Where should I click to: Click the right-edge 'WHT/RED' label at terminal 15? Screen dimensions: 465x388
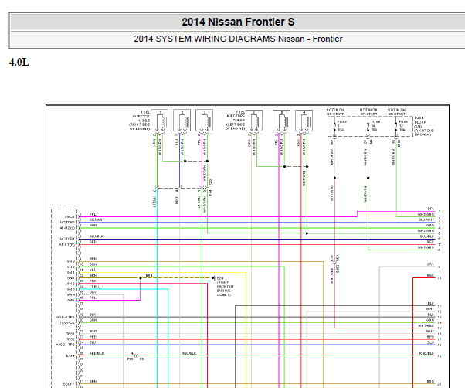426,325
